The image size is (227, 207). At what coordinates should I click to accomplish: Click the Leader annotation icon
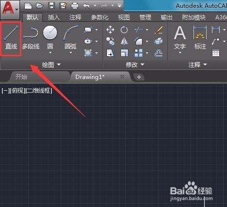tap(216, 41)
